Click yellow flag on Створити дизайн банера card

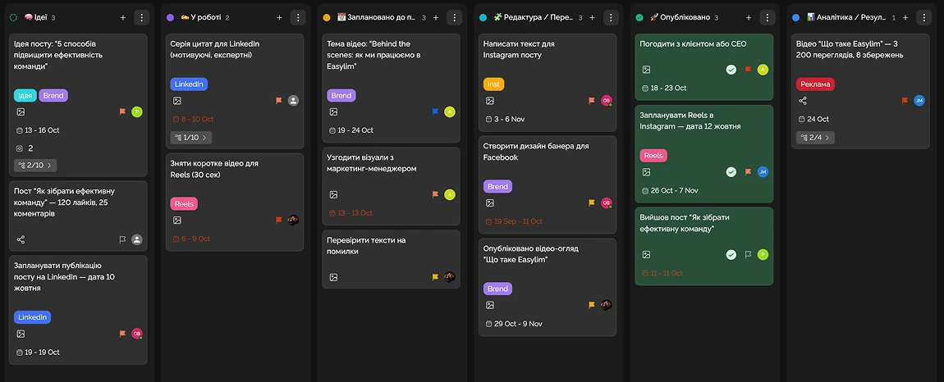click(591, 202)
